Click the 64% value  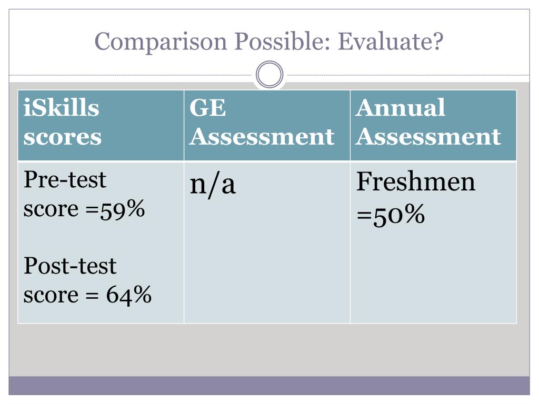point(128,296)
